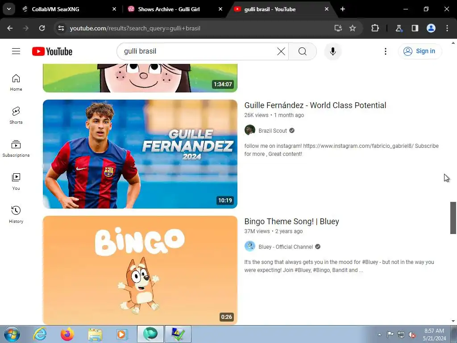The height and width of the screenshot is (343, 457).
Task: Click the Guille Fernández video description text
Action: 341,150
